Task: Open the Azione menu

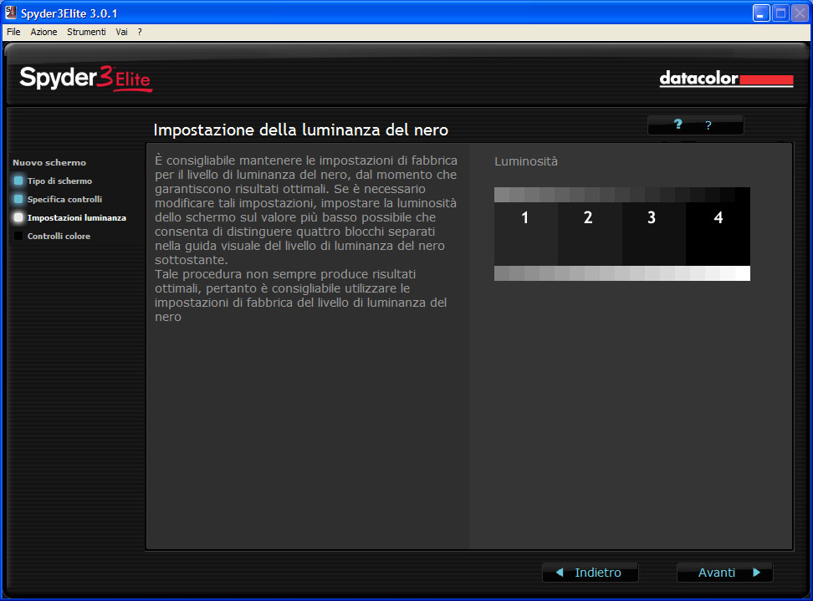Action: coord(43,32)
